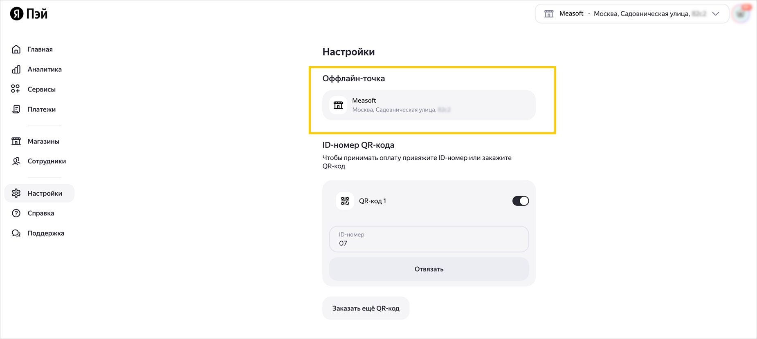Screen dimensions: 757x339
Task: Open the Measoft location dropdown in header
Action: click(x=626, y=14)
